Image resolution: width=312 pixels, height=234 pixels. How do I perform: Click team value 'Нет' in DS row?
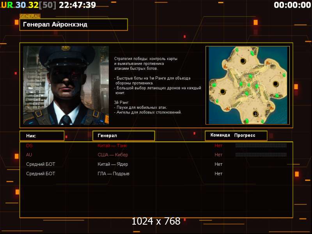tap(218, 145)
